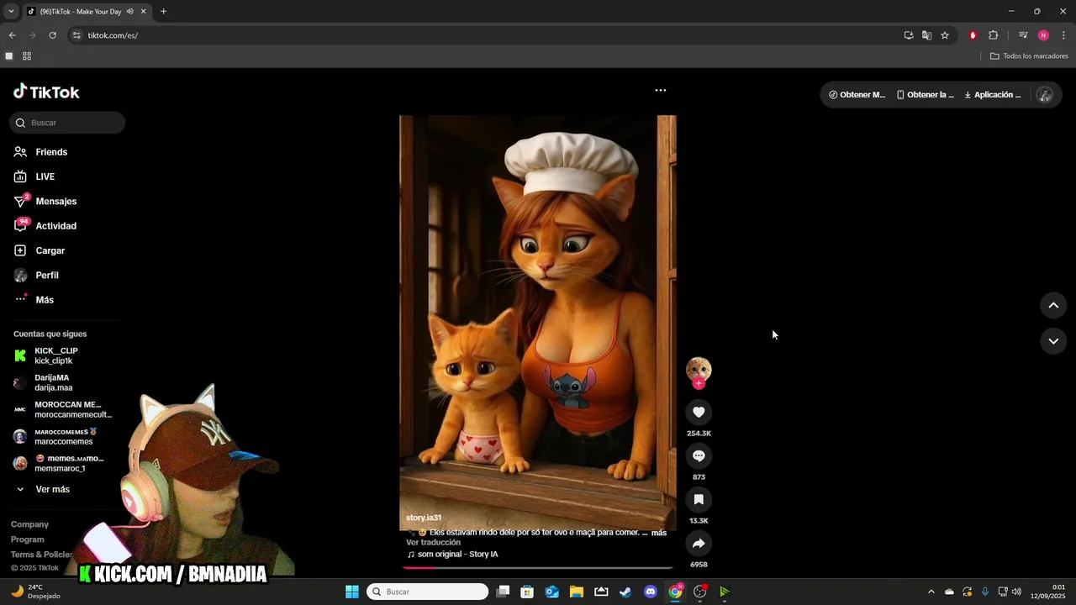Click the TikTok logo
The image size is (1076, 605).
click(x=46, y=92)
